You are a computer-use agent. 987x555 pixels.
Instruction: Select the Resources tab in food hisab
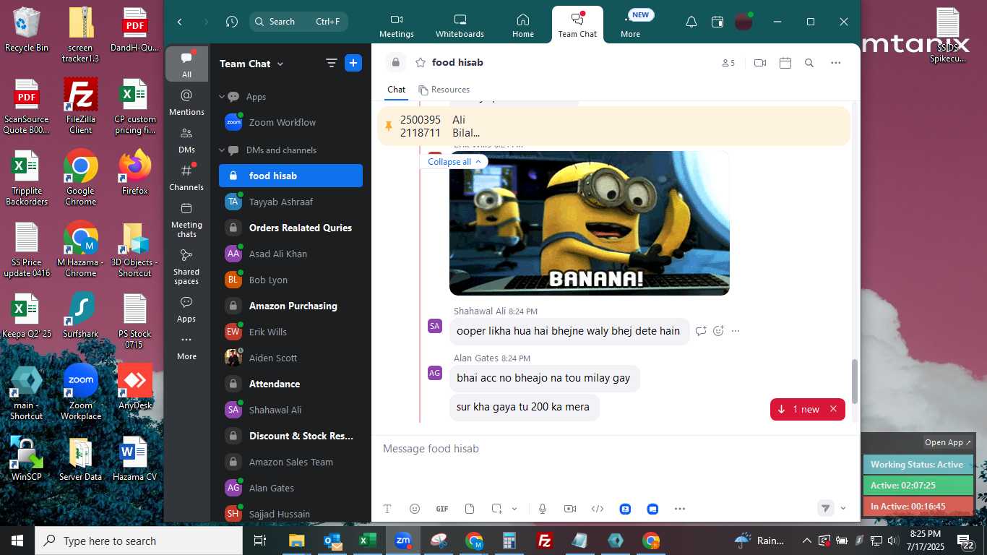point(444,90)
